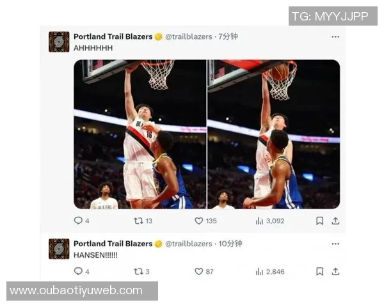Share the HANSEN!!!!!! tweet
384x307 pixels.
(335, 271)
